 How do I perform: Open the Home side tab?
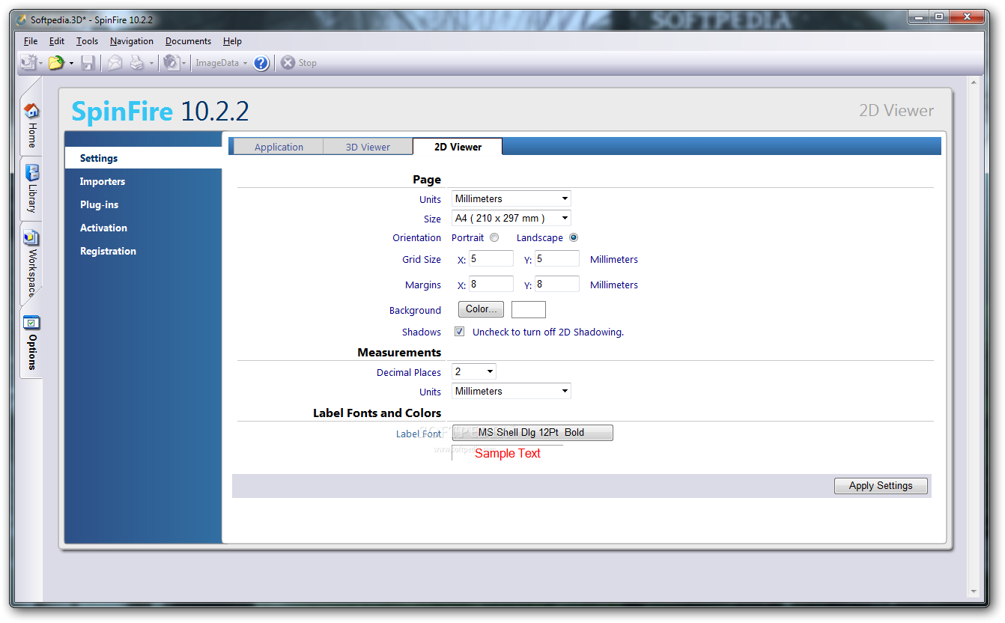pyautogui.click(x=31, y=126)
